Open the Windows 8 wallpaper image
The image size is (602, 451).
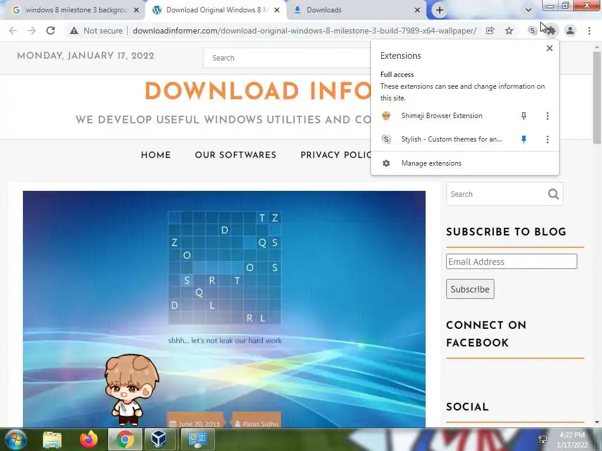224,309
